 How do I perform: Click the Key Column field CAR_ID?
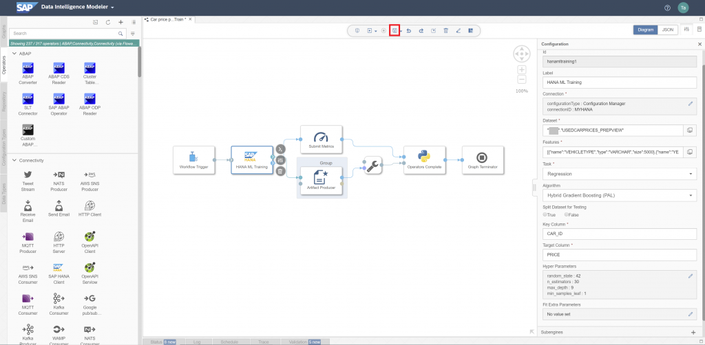pyautogui.click(x=620, y=234)
